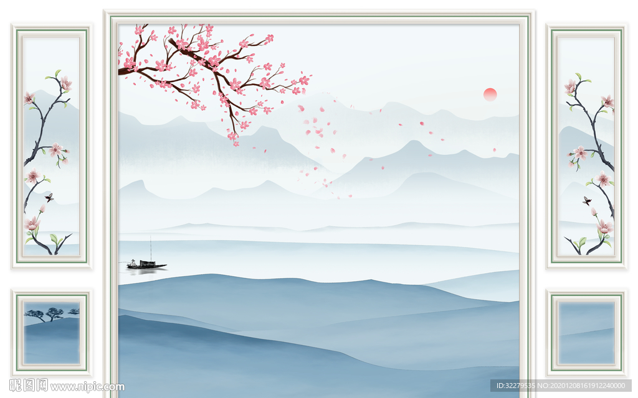Screen dimensions: 638x398
Task: Select the tall left panel with magnolia branch
Action: tap(51, 147)
